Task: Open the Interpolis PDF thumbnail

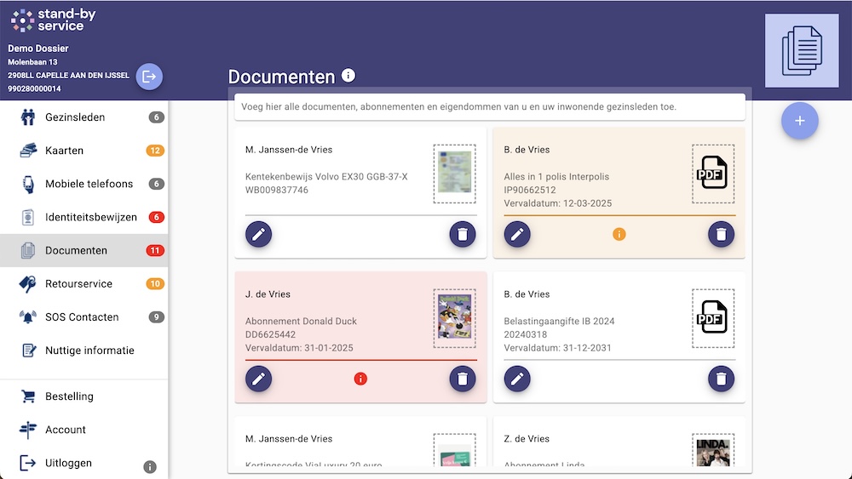Action: 713,174
